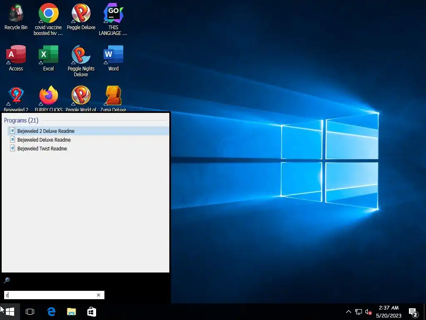The image size is (426, 320).
Task: Clear the search box with the X button
Action: tap(99, 295)
